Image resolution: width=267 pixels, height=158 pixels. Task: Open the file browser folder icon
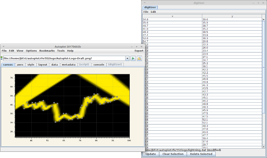139,58
